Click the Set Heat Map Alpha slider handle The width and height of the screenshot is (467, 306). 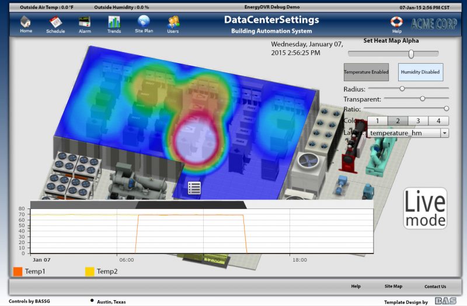click(412, 54)
